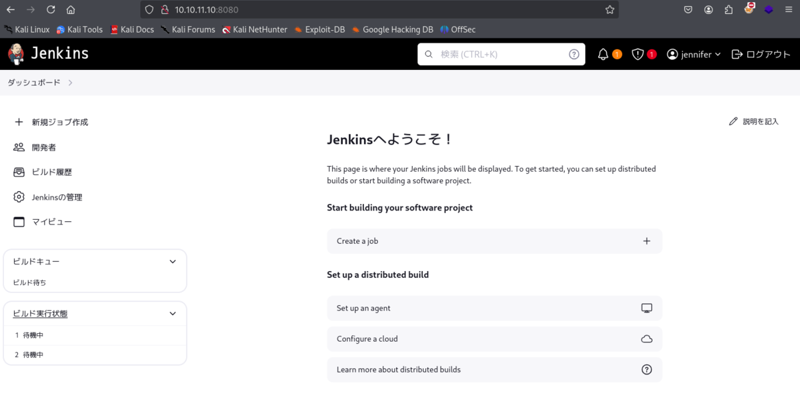Image resolution: width=800 pixels, height=417 pixels.
Task: Click the search help question mark icon
Action: 574,55
